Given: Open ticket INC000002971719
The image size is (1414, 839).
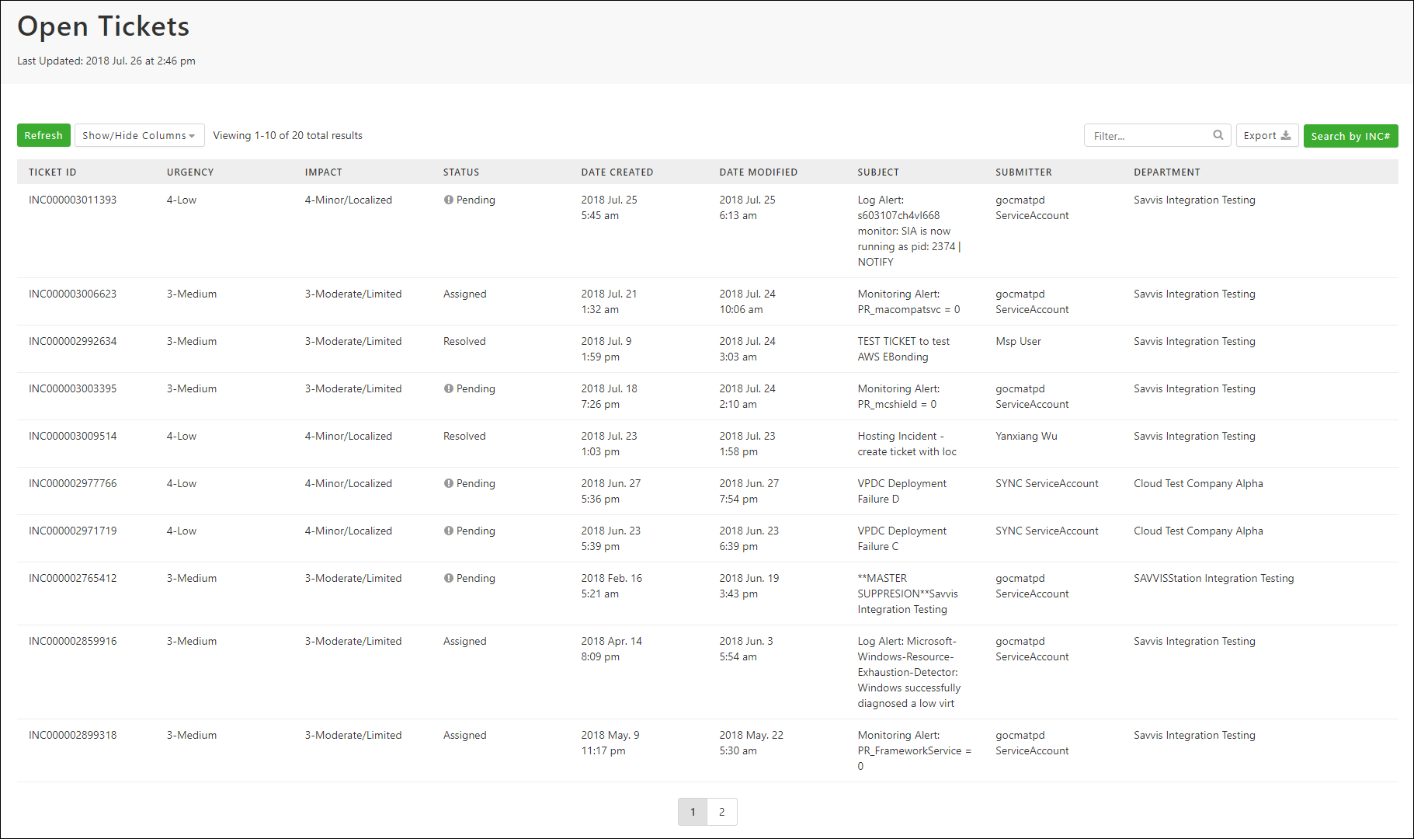Looking at the screenshot, I should point(73,531).
